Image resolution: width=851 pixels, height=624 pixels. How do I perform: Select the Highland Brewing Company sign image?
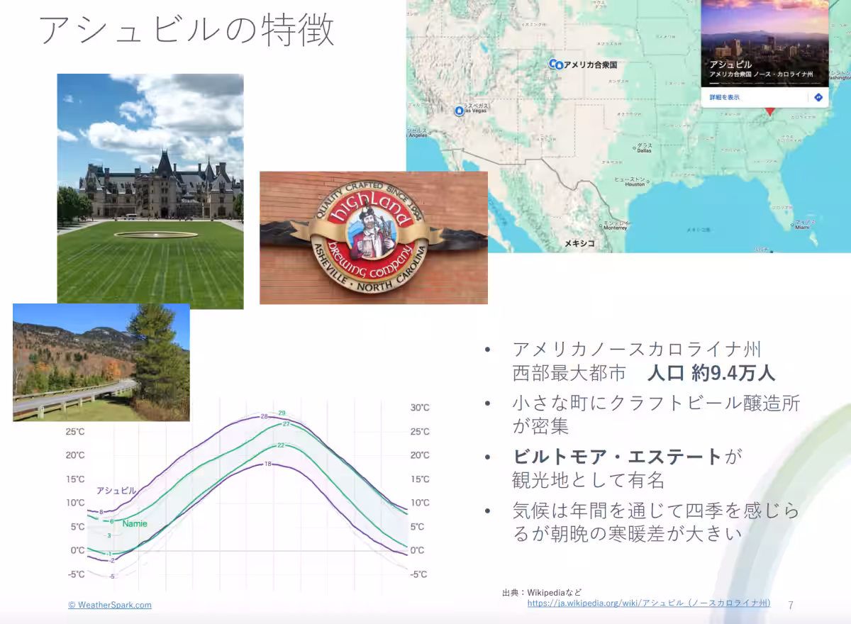[x=374, y=238]
